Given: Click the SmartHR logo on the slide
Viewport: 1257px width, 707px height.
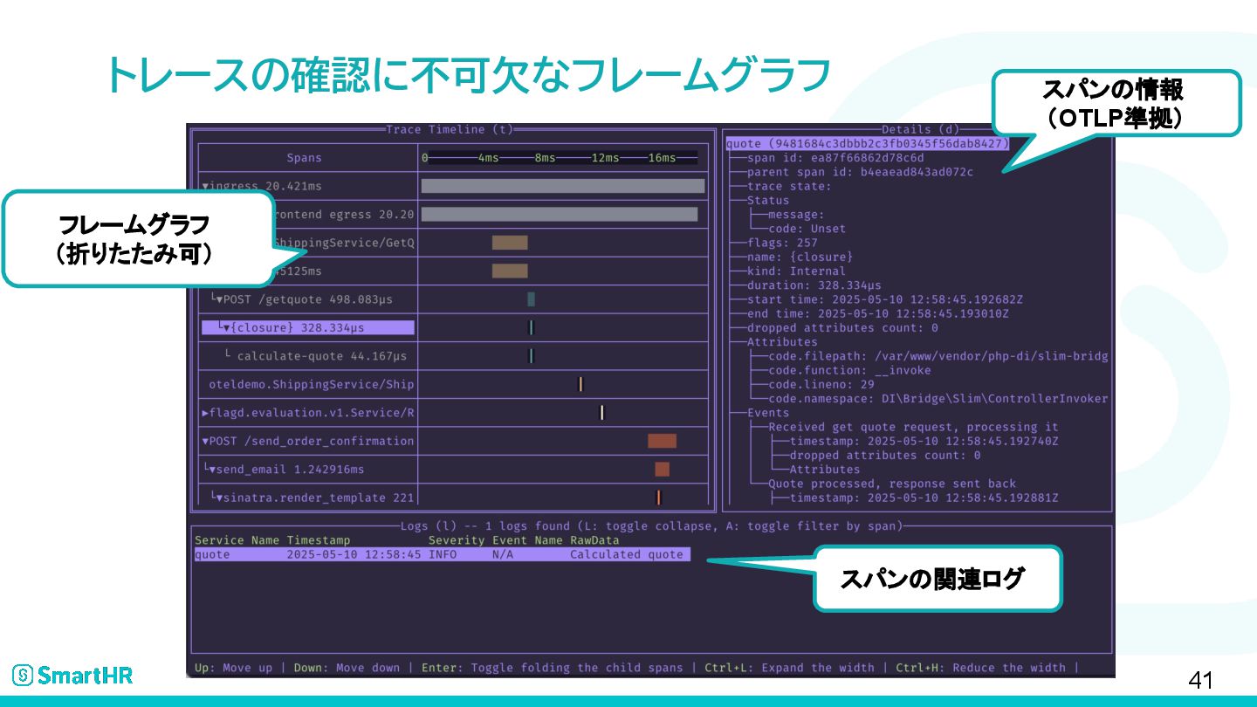Looking at the screenshot, I should coord(72,675).
